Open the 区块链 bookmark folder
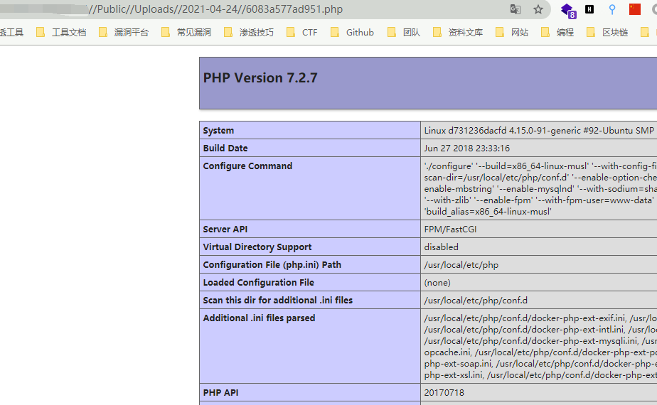 click(614, 32)
